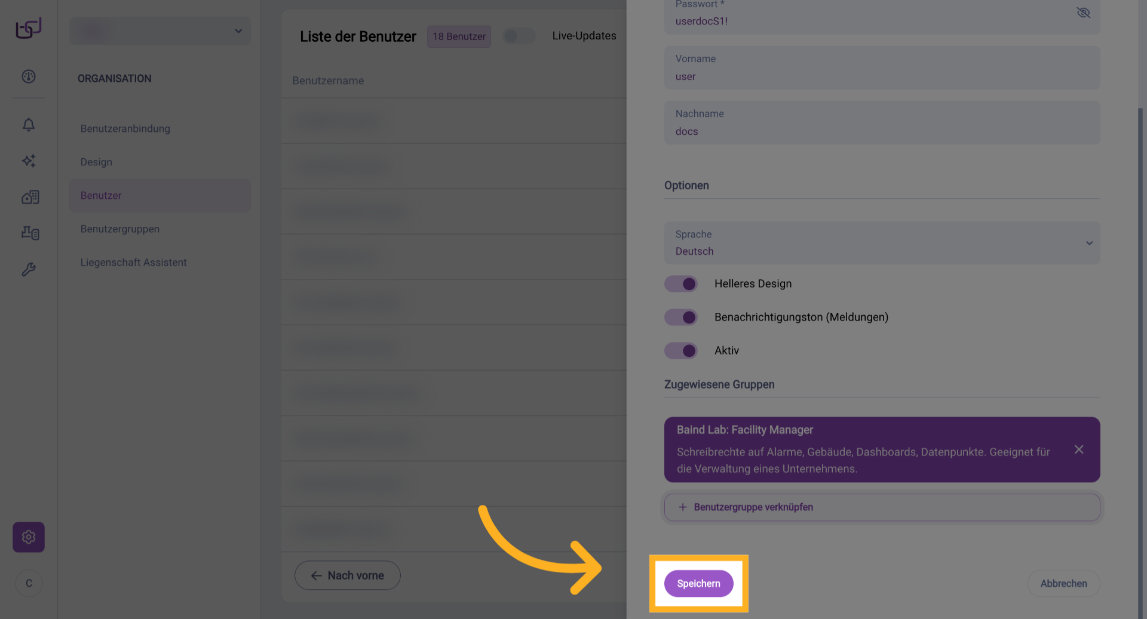
Task: Disable the Benachrichtigungston switch
Action: [x=681, y=317]
